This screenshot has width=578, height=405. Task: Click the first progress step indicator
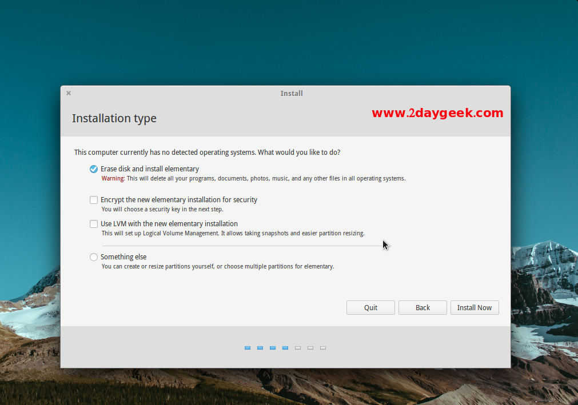click(x=248, y=347)
